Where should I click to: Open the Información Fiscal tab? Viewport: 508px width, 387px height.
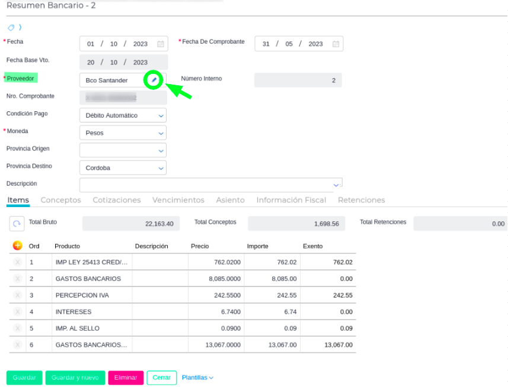(291, 200)
